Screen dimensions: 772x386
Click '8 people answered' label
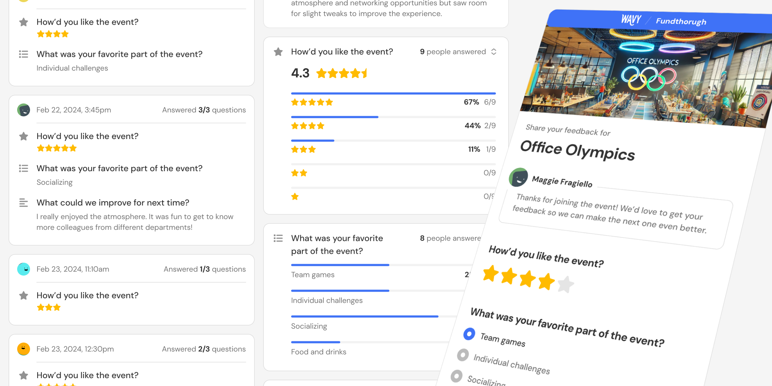pos(450,238)
